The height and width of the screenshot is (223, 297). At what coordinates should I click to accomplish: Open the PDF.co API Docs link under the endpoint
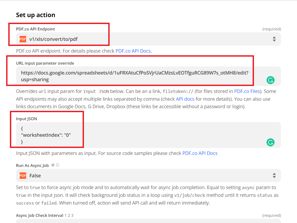[134, 51]
